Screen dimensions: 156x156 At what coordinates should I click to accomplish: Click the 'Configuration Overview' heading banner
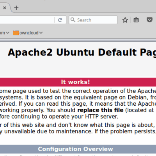coord(78,149)
